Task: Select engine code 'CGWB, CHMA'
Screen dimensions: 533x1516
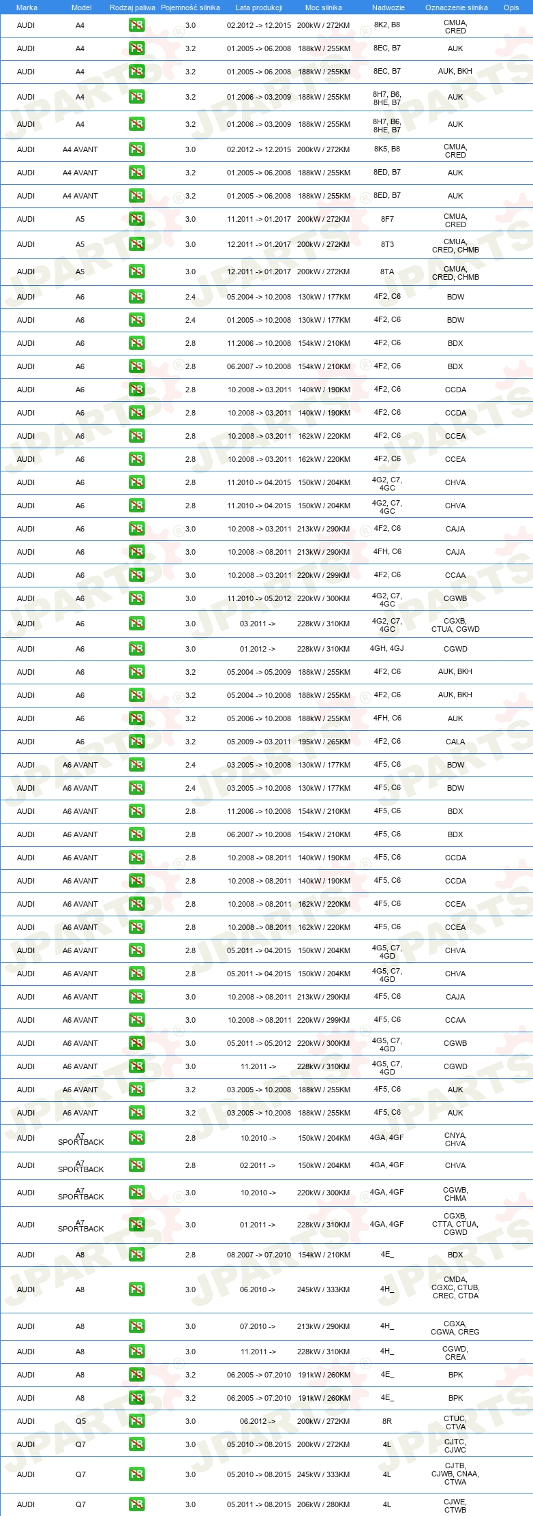Action: pos(455,1194)
